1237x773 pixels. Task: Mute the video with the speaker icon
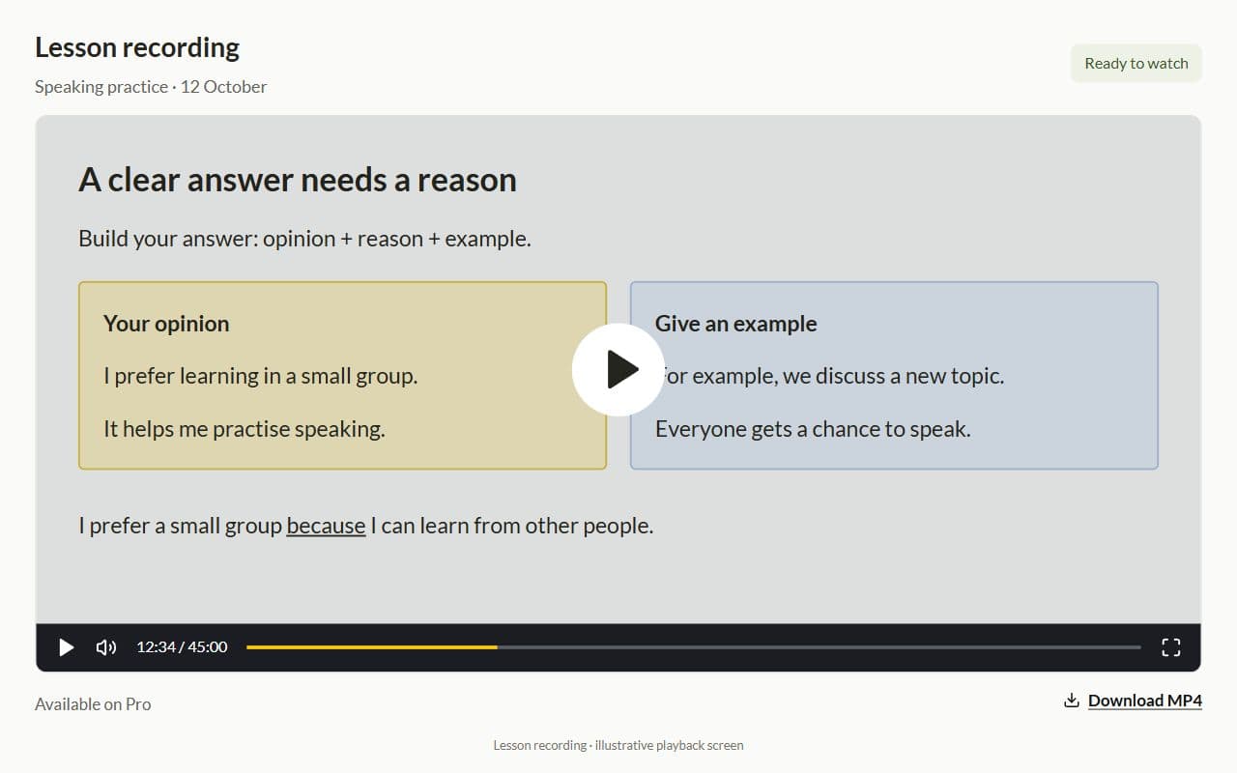106,647
